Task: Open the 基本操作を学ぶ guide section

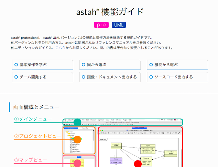Action: pos(42,64)
